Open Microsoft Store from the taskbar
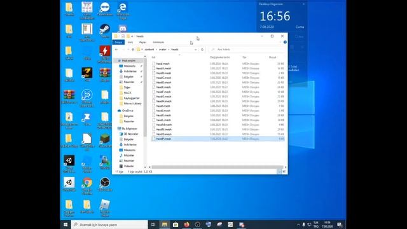This screenshot has height=229, width=407. pyautogui.click(x=176, y=225)
